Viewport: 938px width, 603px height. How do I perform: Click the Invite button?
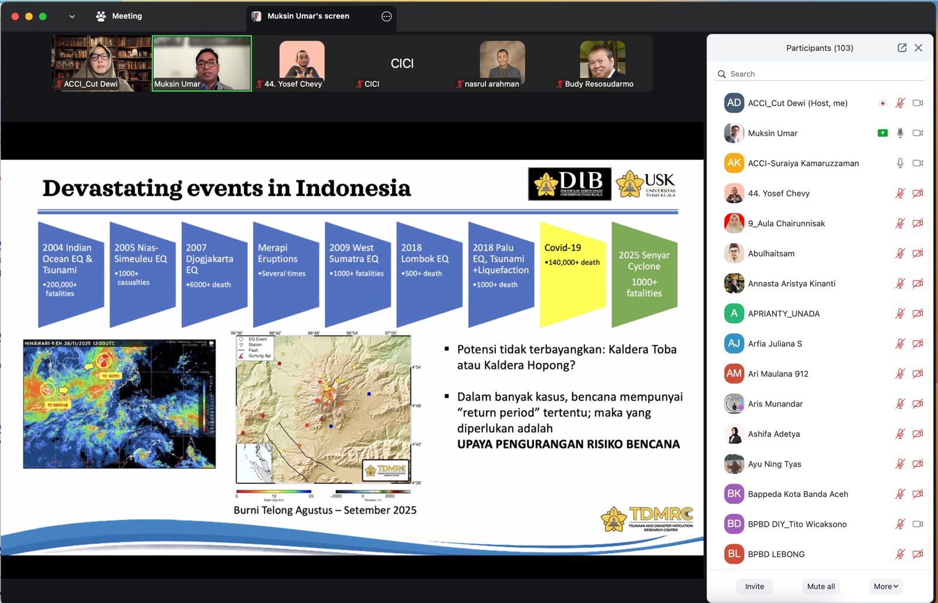coord(754,586)
